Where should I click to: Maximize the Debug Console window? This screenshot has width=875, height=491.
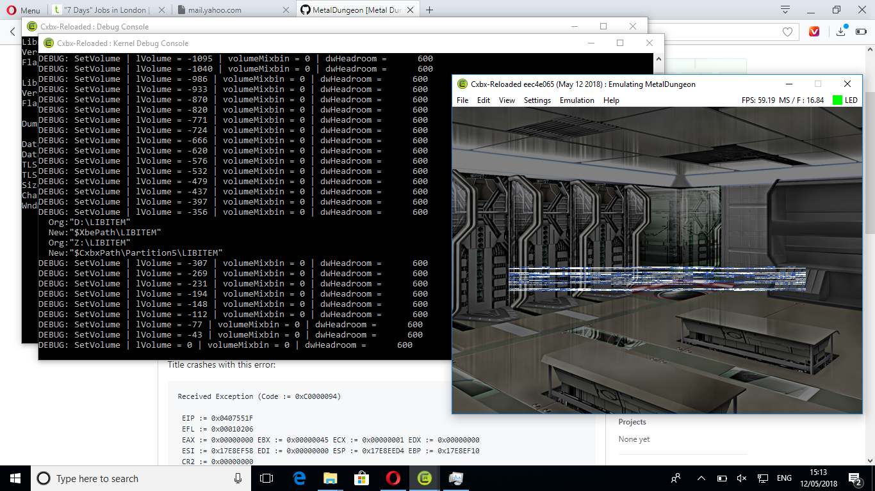[603, 26]
